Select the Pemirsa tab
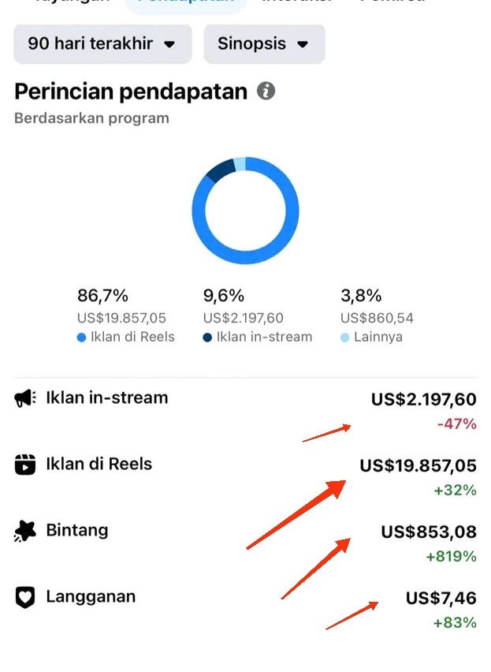Screen dimensions: 491x672 (389, 2)
